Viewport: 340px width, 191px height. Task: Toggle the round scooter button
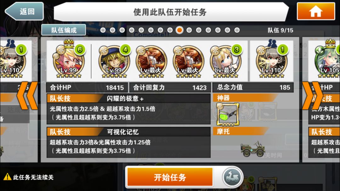(x=232, y=177)
